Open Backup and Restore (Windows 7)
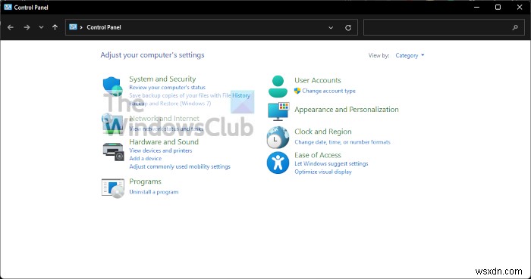 pos(170,104)
